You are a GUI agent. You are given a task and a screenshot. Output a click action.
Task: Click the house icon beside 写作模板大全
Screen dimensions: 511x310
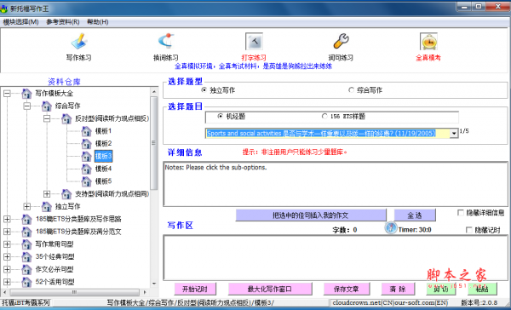coord(26,93)
